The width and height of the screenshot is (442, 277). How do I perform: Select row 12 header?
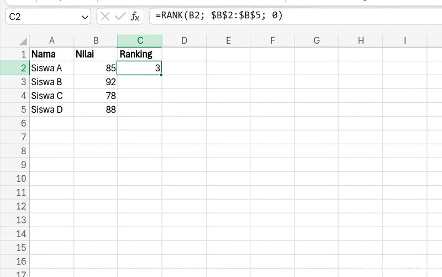[x=15, y=206]
